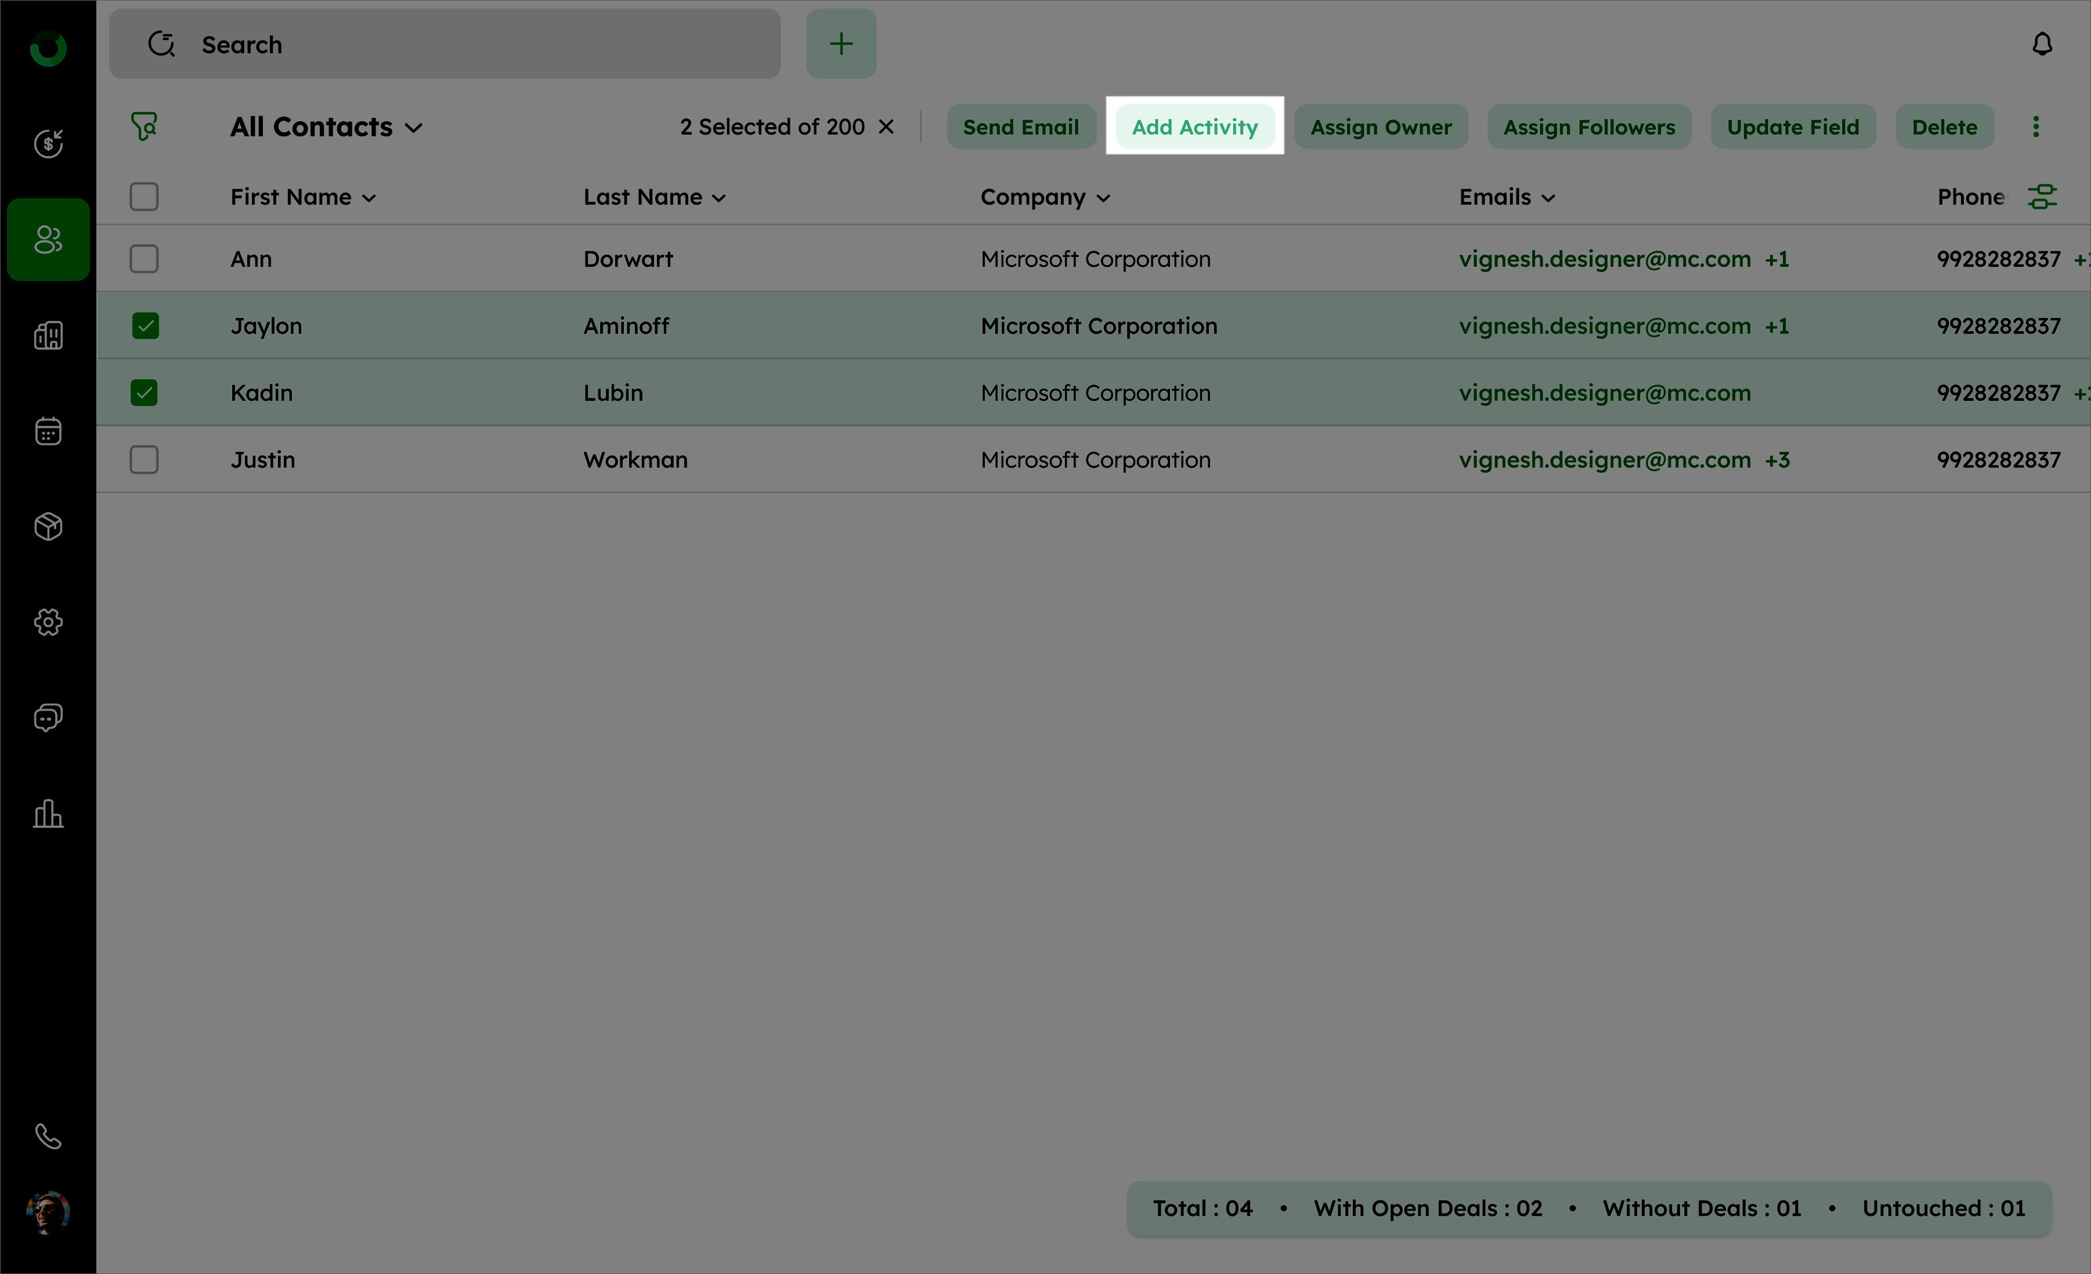Check the box for Ann Dorwart

click(145, 259)
